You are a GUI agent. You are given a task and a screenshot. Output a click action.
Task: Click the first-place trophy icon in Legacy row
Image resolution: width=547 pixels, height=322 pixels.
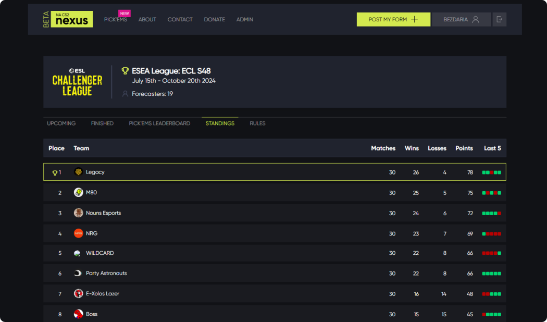tap(54, 172)
